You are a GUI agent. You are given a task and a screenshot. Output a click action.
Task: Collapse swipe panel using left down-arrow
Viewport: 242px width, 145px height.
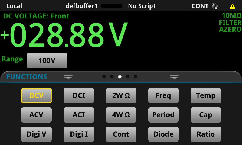[x=68, y=77]
